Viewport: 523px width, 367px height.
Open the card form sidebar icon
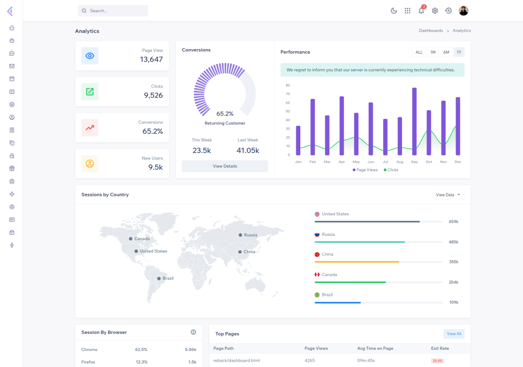click(x=12, y=219)
